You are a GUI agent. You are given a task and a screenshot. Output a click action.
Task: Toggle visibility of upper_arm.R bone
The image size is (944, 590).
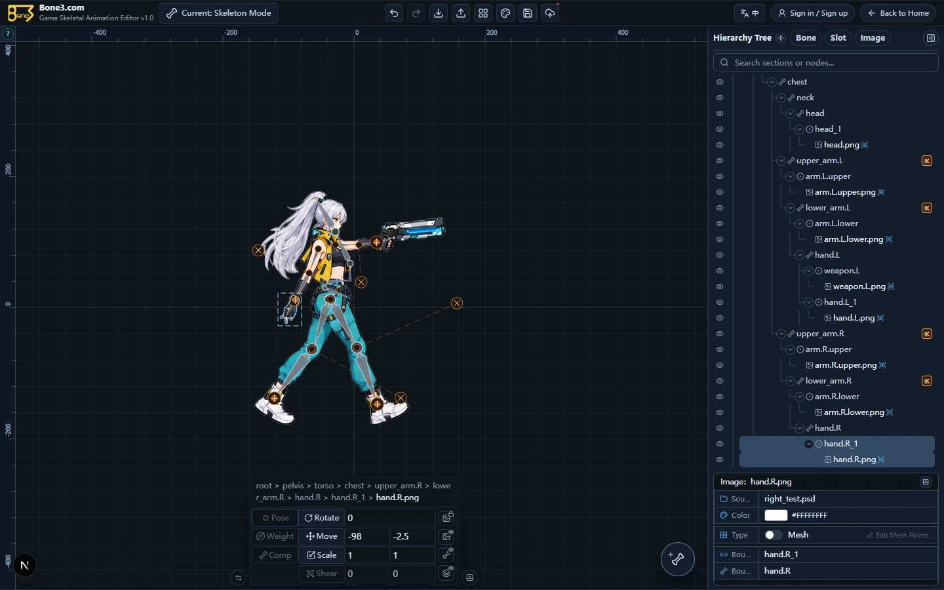click(720, 334)
